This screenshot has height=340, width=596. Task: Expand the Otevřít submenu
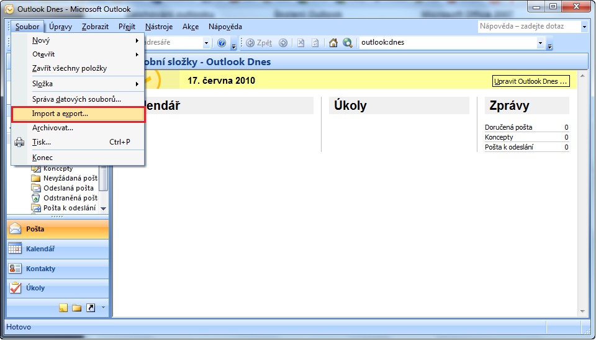pos(137,55)
